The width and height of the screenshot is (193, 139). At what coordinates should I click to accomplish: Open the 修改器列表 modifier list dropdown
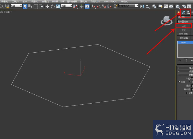185,21
